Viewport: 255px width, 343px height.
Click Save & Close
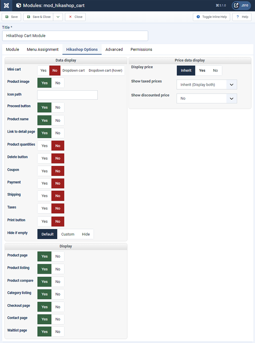[x=38, y=17]
